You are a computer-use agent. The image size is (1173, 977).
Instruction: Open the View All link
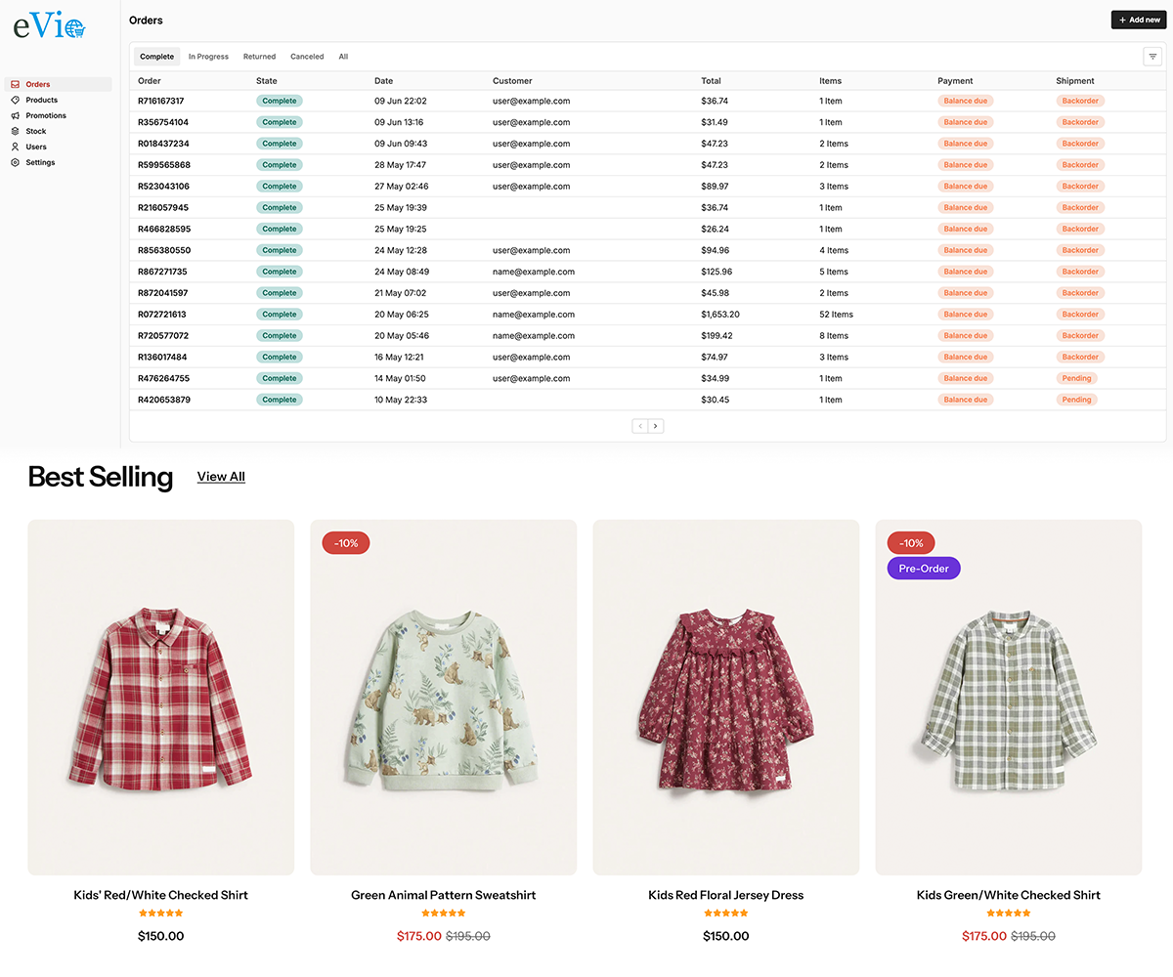coord(221,477)
